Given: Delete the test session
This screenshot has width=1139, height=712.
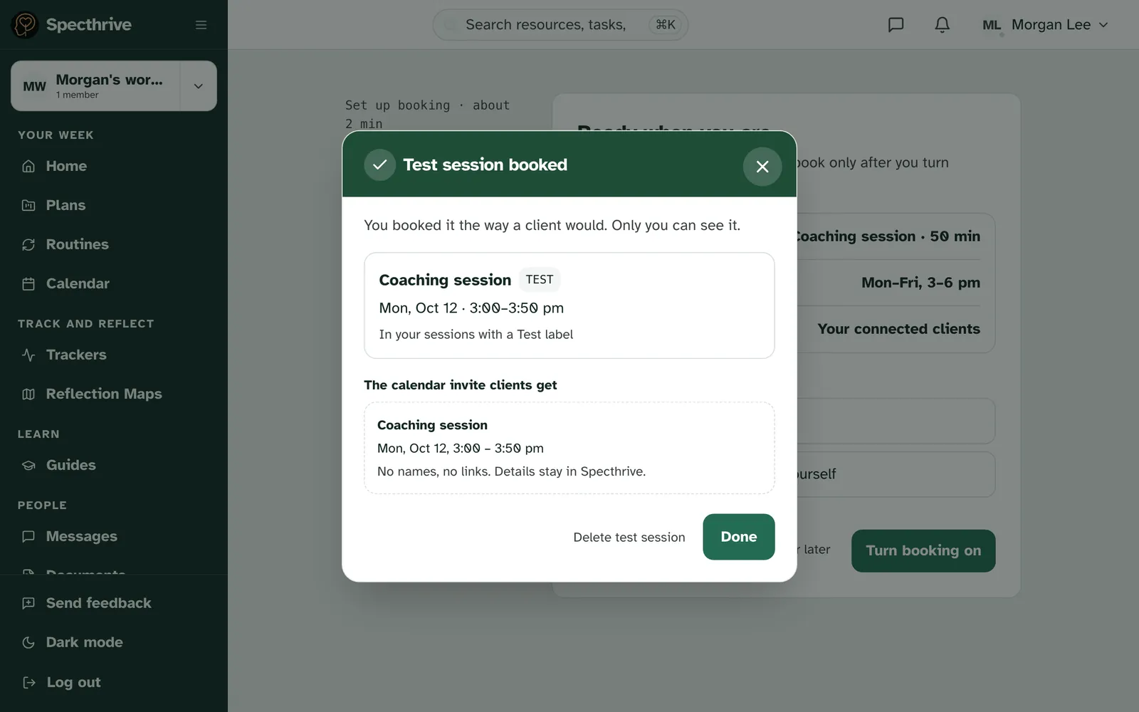Looking at the screenshot, I should pyautogui.click(x=629, y=538).
